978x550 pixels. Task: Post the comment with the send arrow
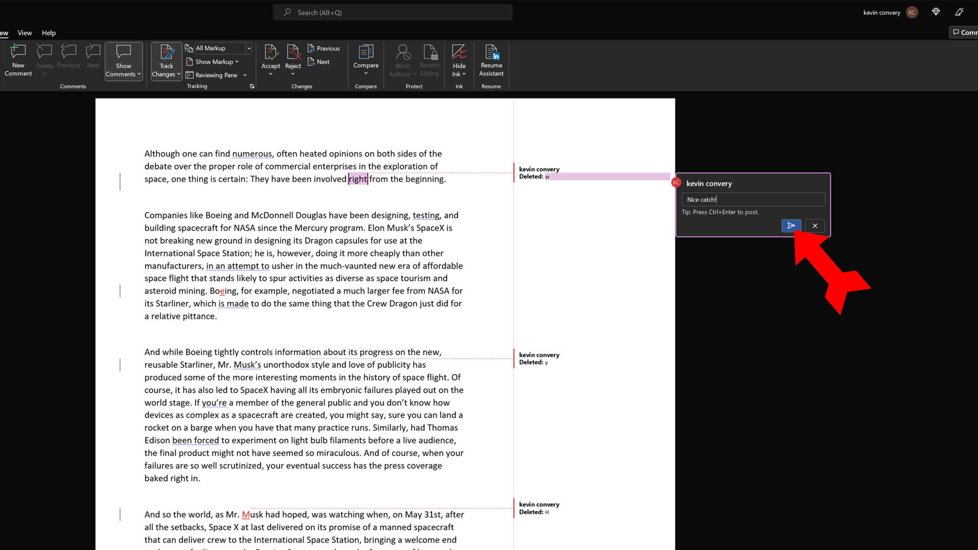[791, 226]
